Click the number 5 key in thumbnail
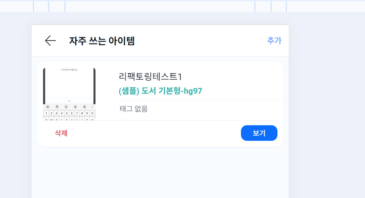 coord(67,113)
